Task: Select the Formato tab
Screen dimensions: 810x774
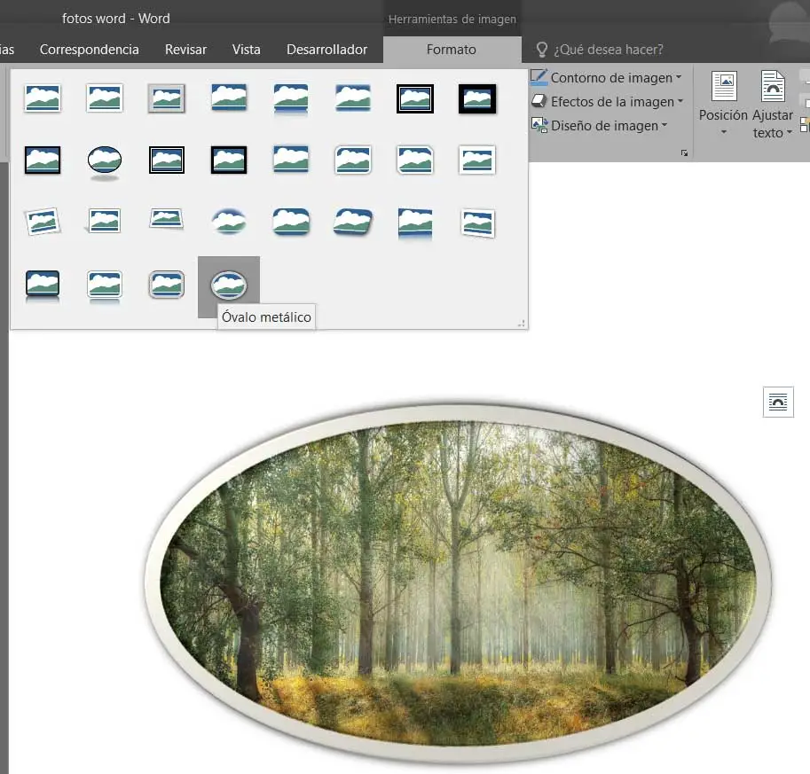Action: click(452, 50)
